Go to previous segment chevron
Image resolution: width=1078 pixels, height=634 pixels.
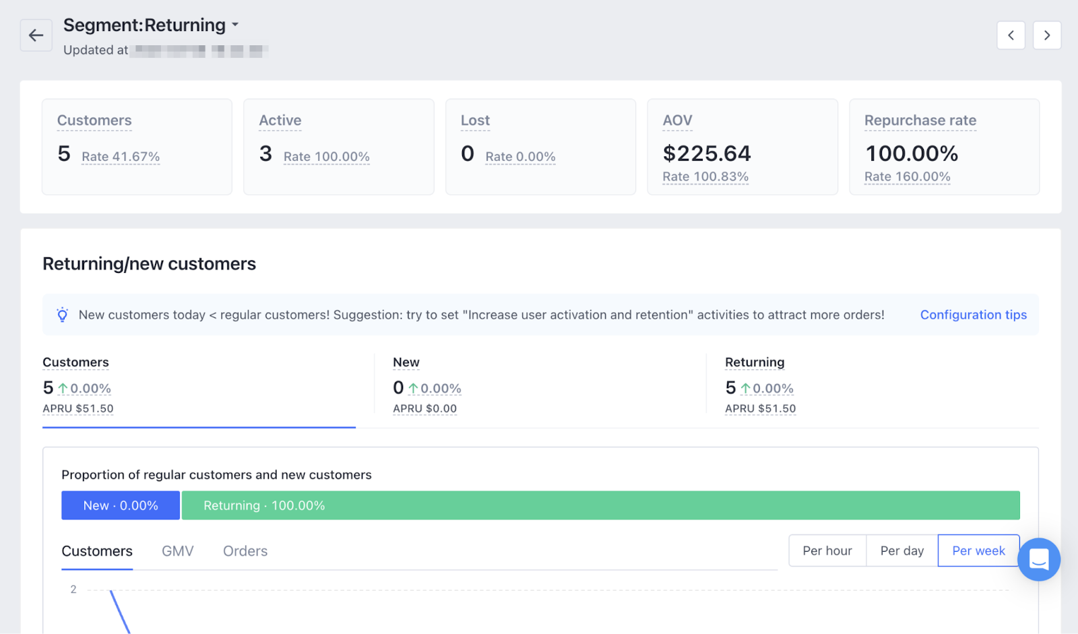1011,35
